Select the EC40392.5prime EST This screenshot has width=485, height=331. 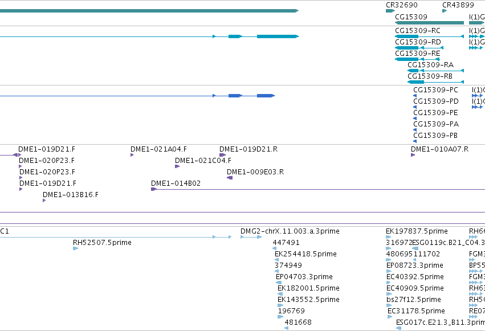click(415, 277)
